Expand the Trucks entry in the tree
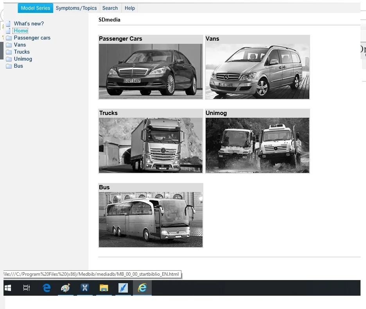366x309 pixels. coord(22,52)
